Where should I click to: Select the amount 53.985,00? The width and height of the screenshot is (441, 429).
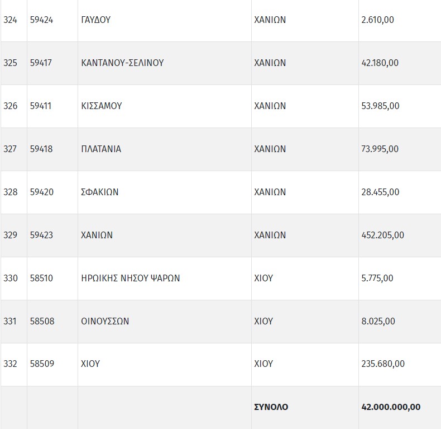[380, 106]
